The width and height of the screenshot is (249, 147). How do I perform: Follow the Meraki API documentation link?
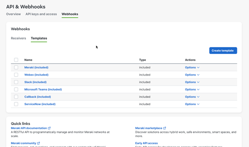29,128
